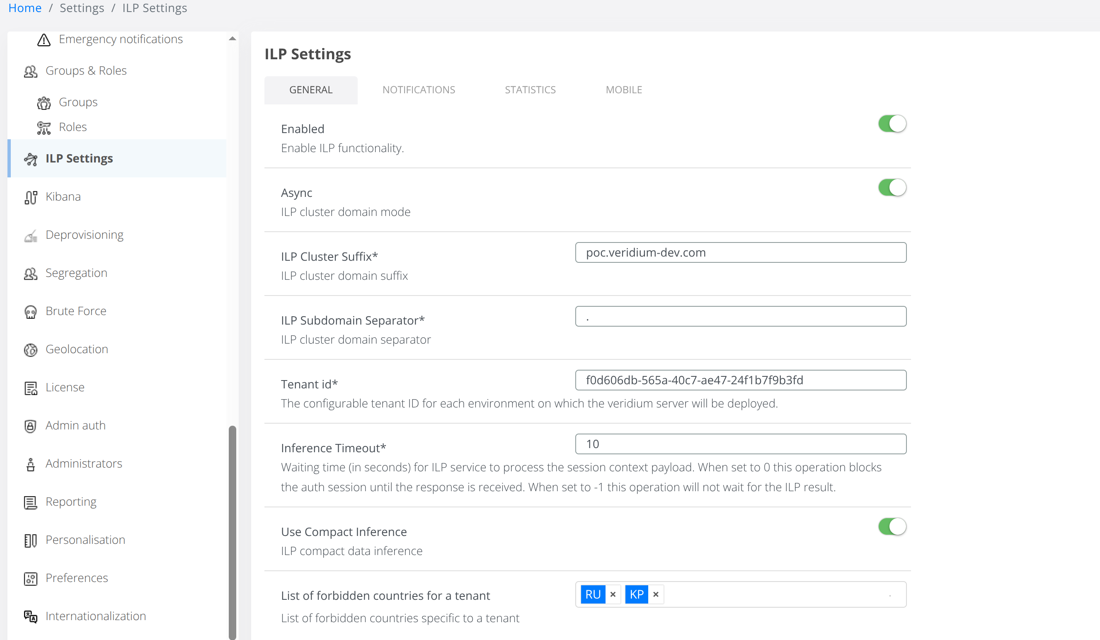Open Geolocation via its globe icon
The height and width of the screenshot is (640, 1100).
click(x=31, y=350)
